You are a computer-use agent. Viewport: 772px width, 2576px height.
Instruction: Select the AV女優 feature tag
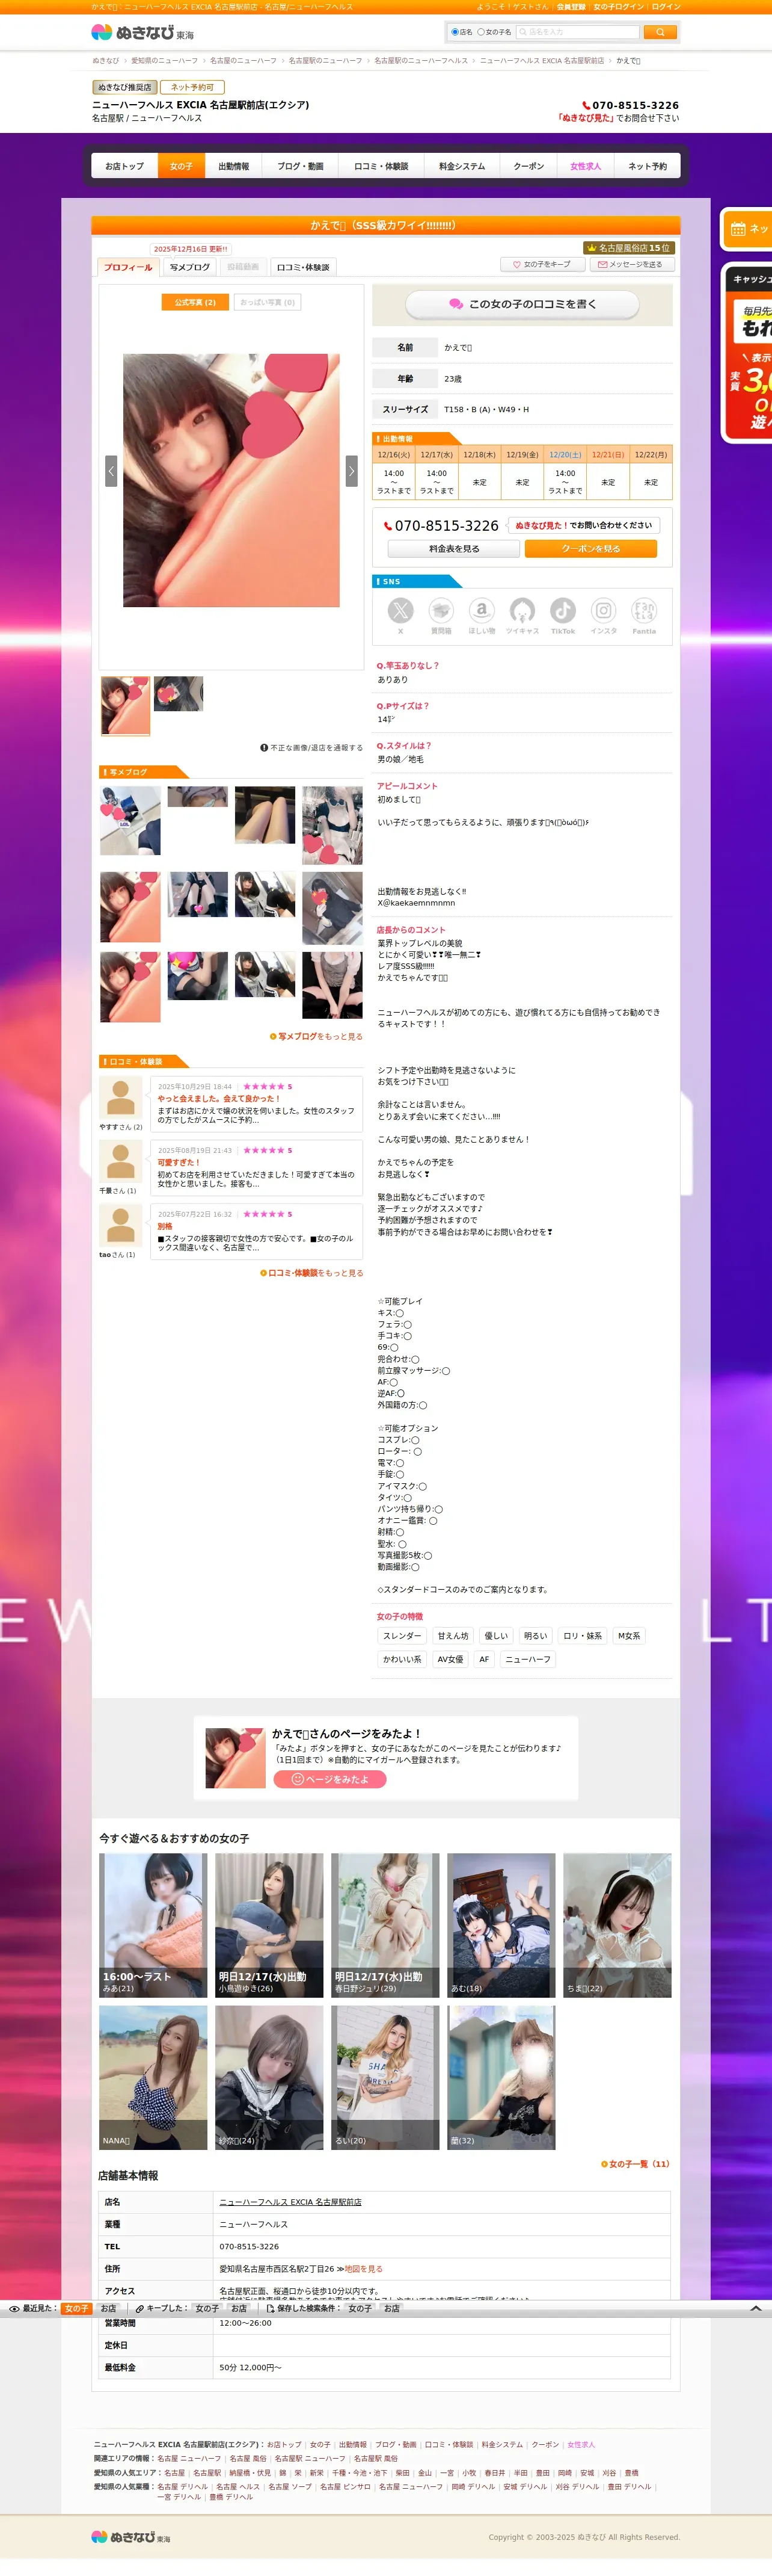(450, 1659)
